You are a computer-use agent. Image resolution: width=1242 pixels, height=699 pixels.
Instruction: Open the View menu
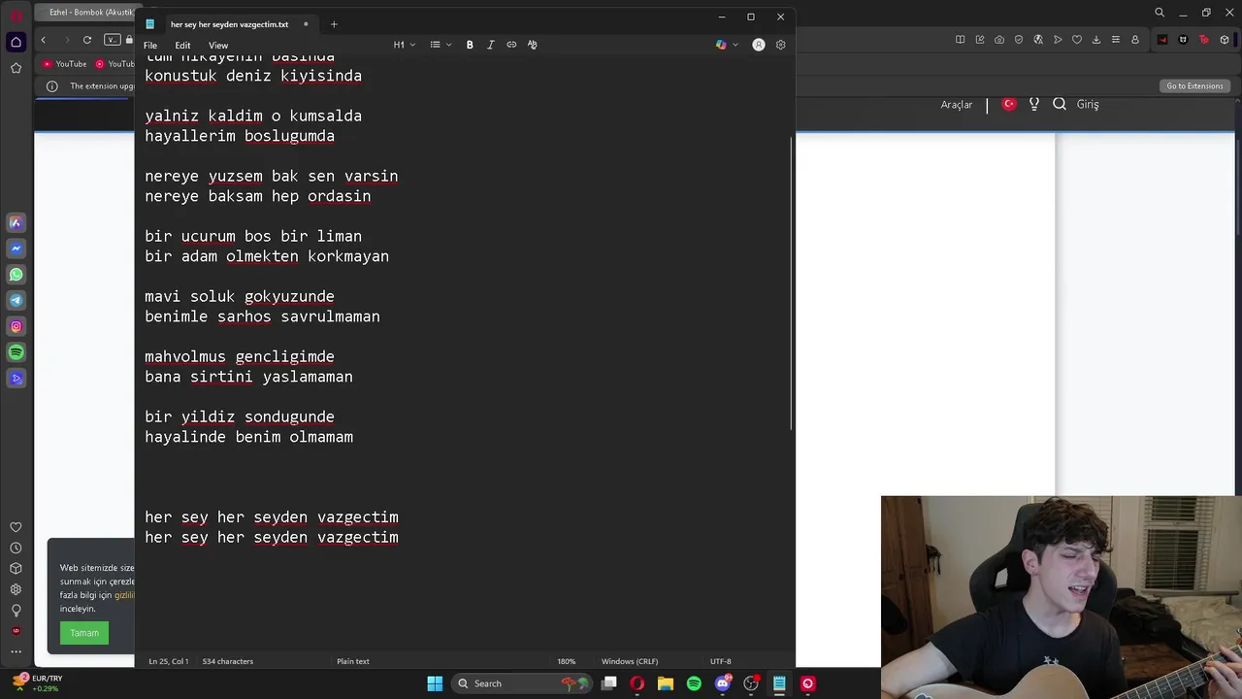218,46
